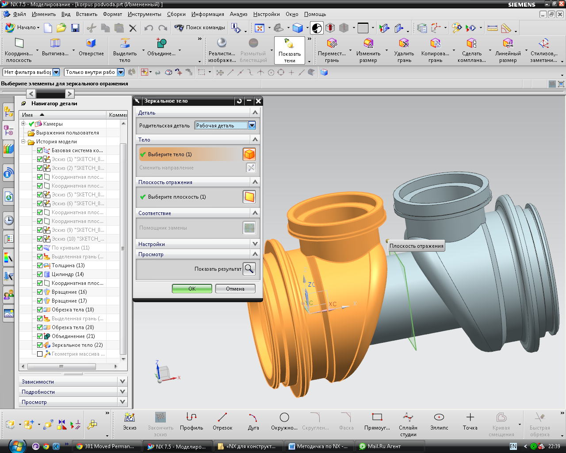This screenshot has height=453, width=566.
Task: Enable the Геометрия массива checkbox
Action: click(40, 354)
